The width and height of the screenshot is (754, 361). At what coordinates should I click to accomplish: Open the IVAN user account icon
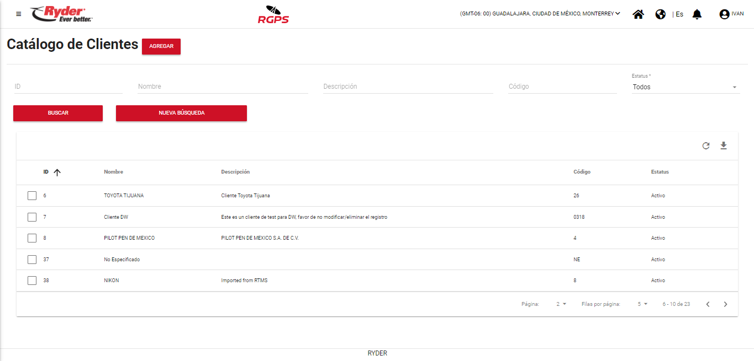pos(724,14)
